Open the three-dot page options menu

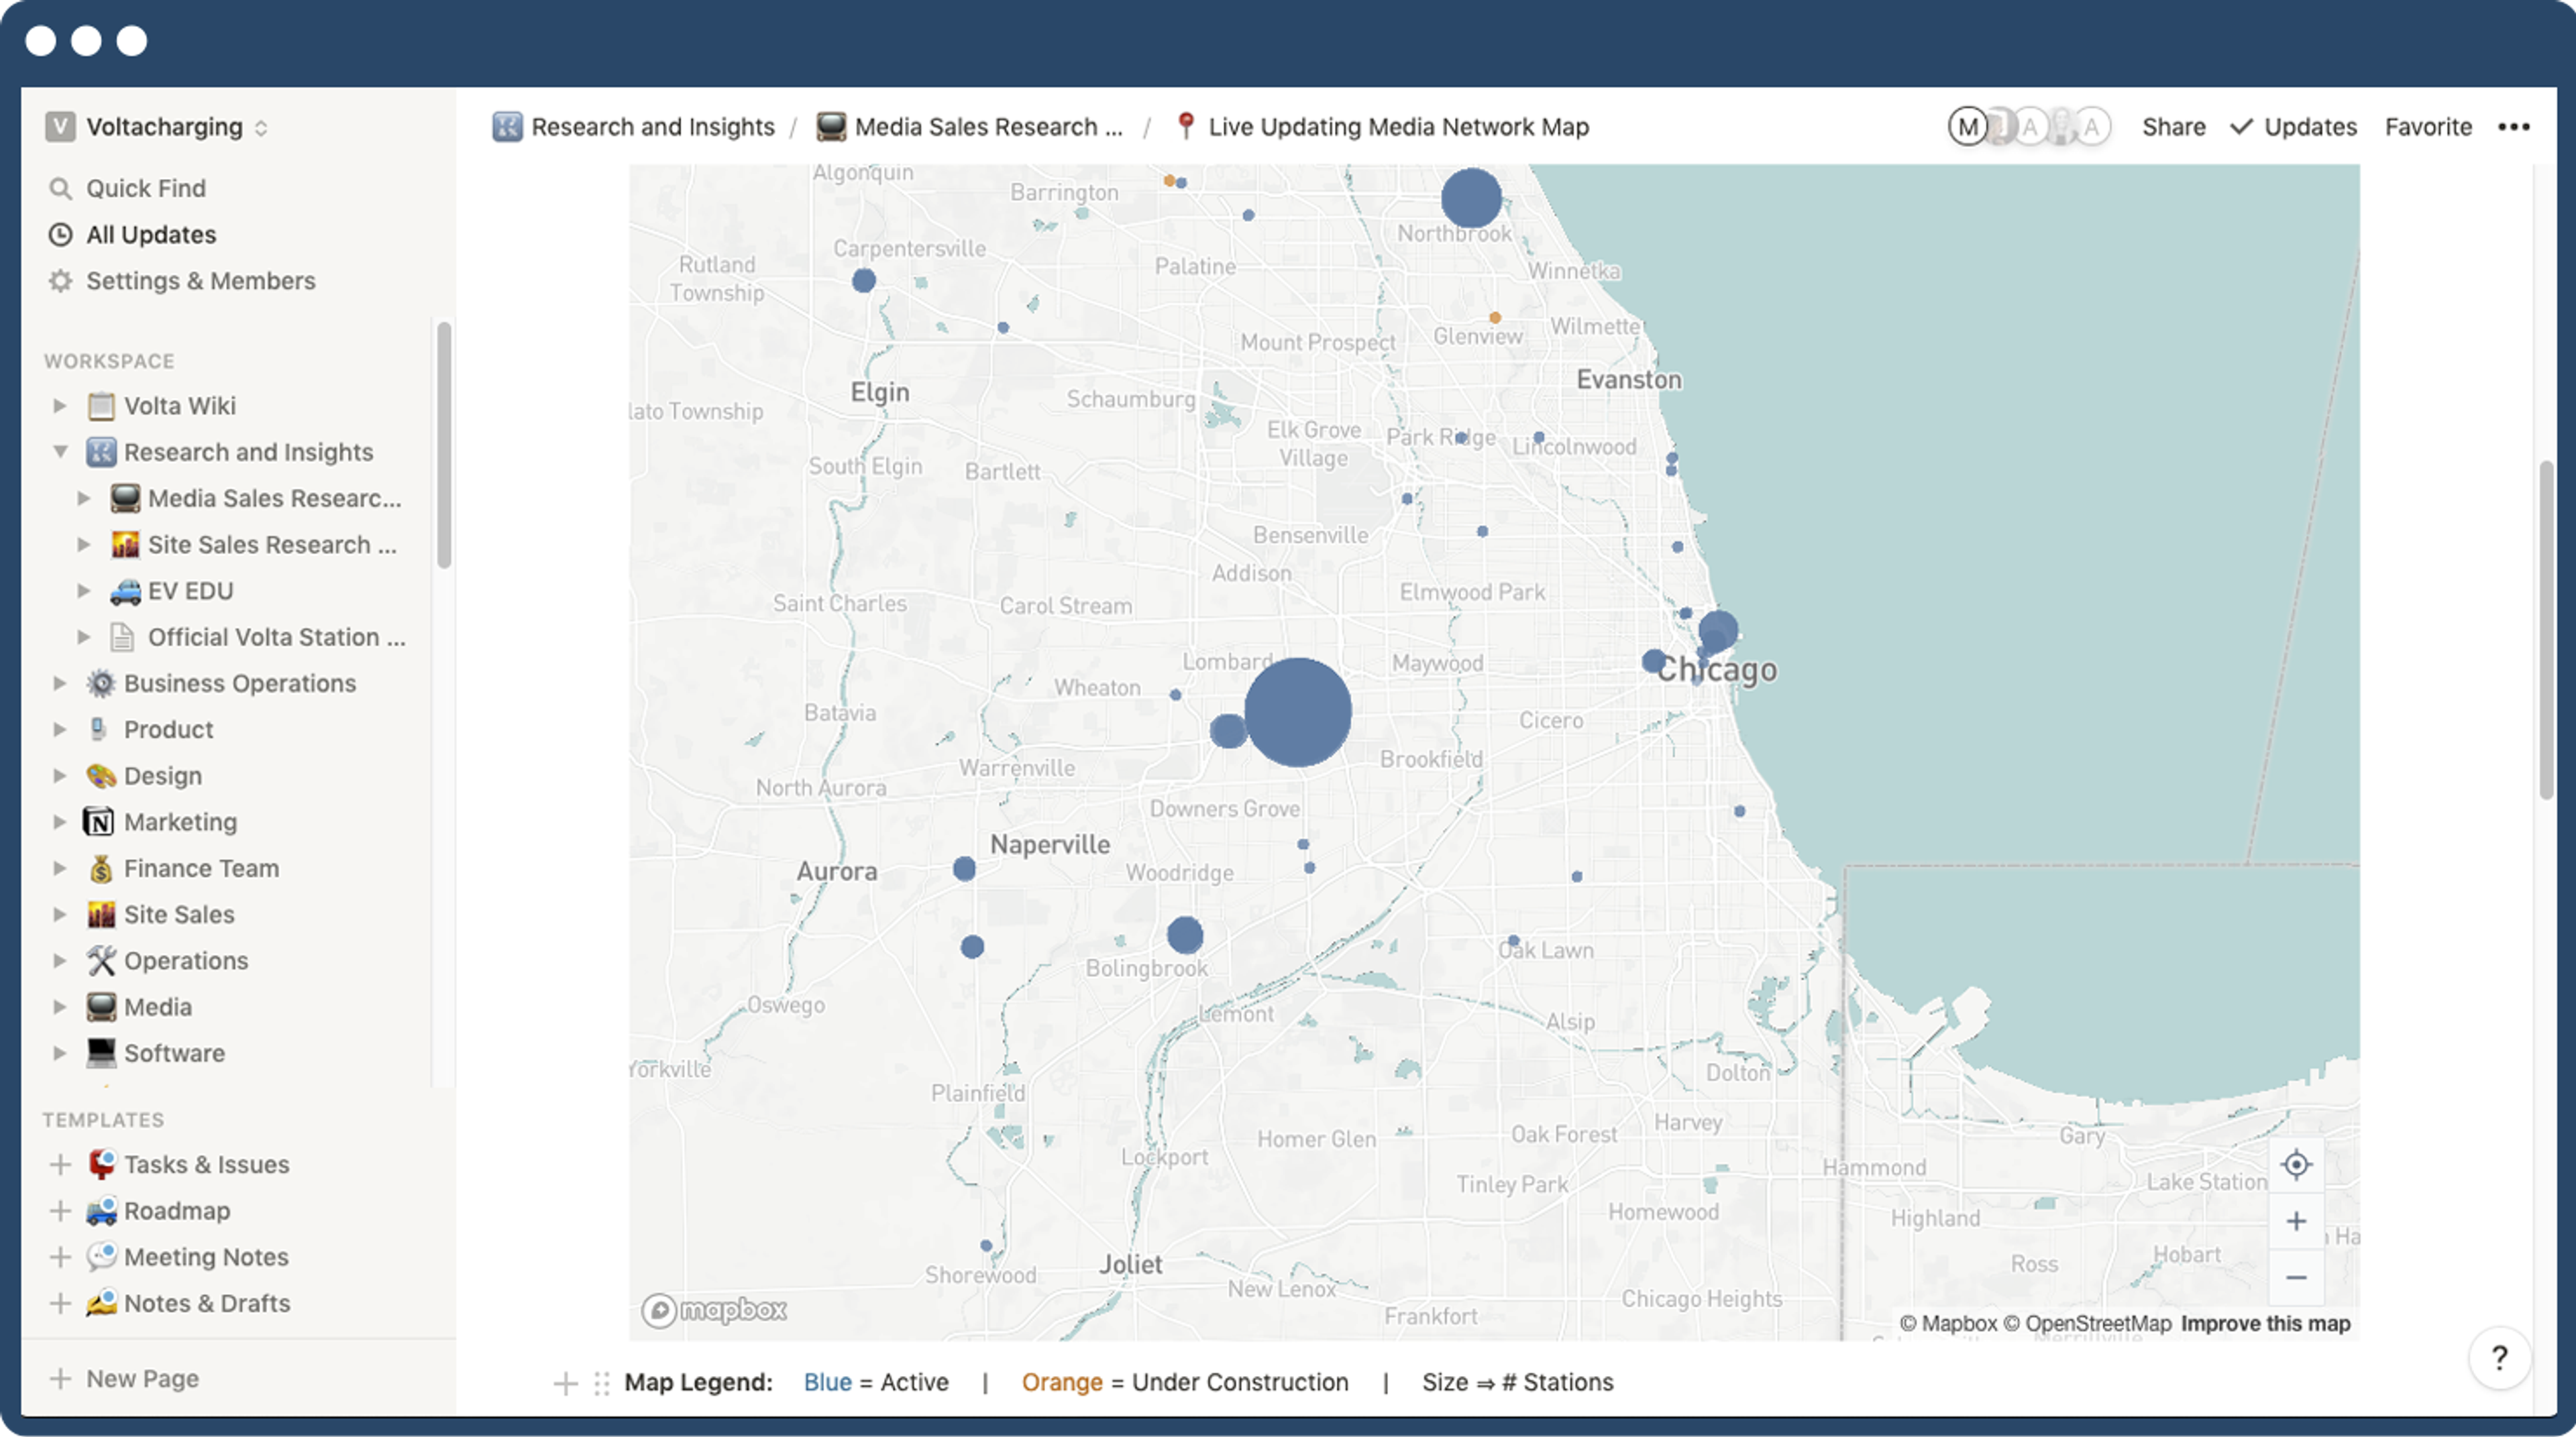pos(2513,127)
